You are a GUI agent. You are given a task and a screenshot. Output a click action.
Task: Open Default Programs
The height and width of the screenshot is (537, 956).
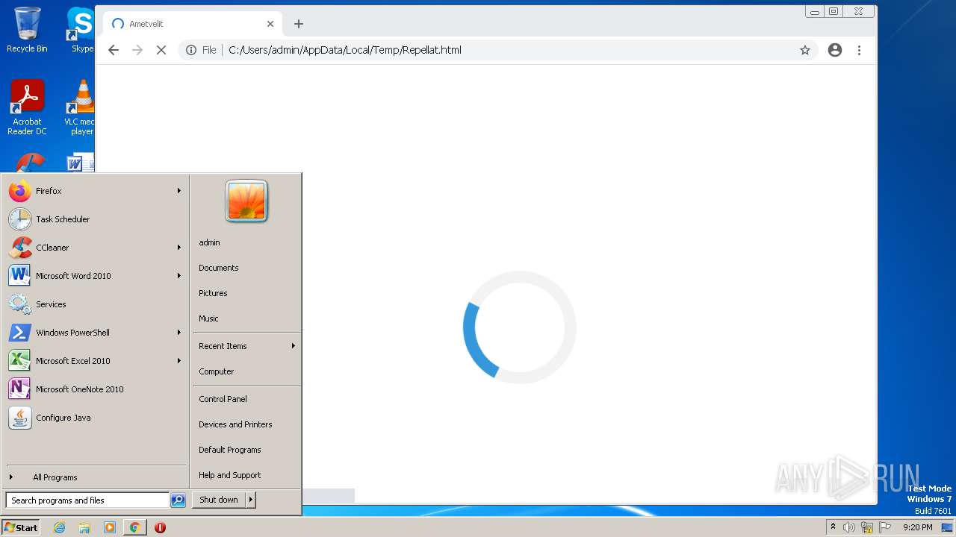246,450
